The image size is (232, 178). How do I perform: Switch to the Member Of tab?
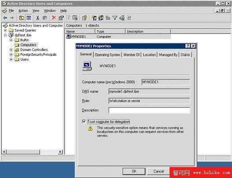(131, 55)
